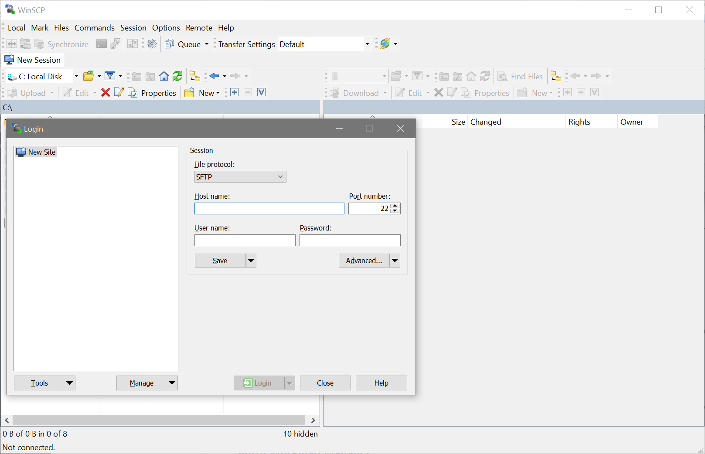Click the Save button
Viewport: 705px width, 454px height.
click(220, 261)
